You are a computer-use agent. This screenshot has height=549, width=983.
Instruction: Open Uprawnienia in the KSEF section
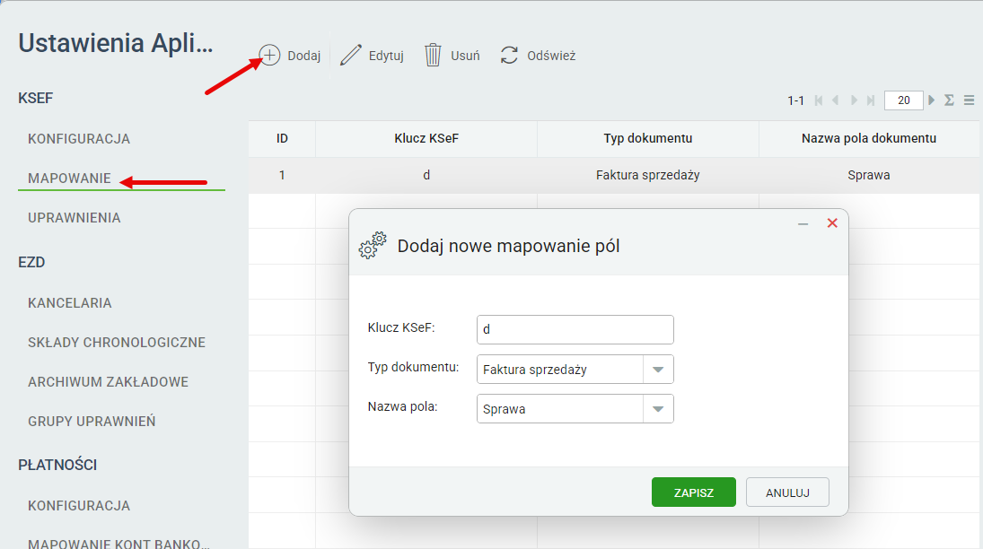[x=74, y=218]
